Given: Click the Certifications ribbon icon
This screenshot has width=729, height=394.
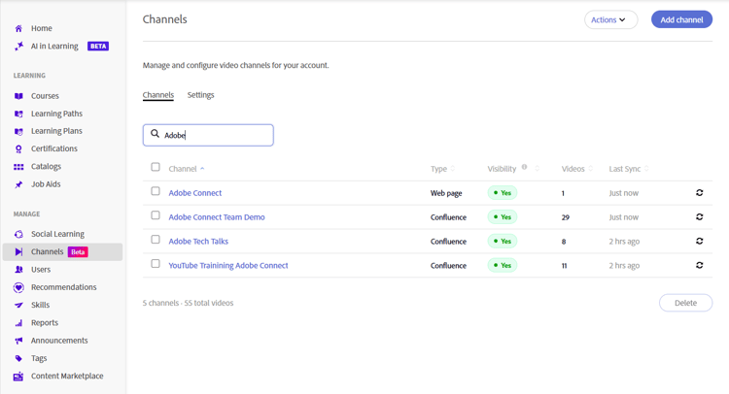Looking at the screenshot, I should (18, 149).
